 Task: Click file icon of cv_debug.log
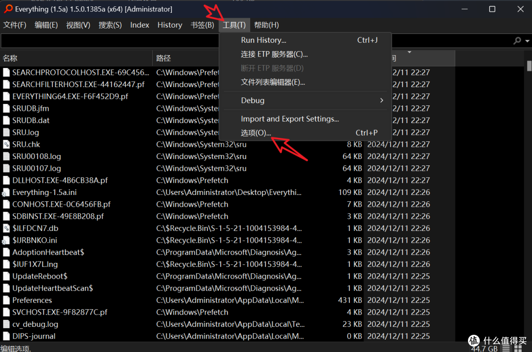click(x=6, y=324)
